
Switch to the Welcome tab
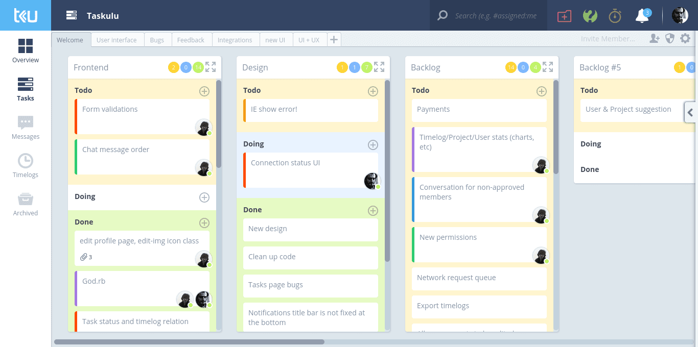70,40
